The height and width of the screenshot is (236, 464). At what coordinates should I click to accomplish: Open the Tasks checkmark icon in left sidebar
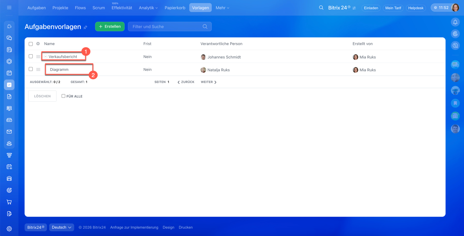click(9, 85)
